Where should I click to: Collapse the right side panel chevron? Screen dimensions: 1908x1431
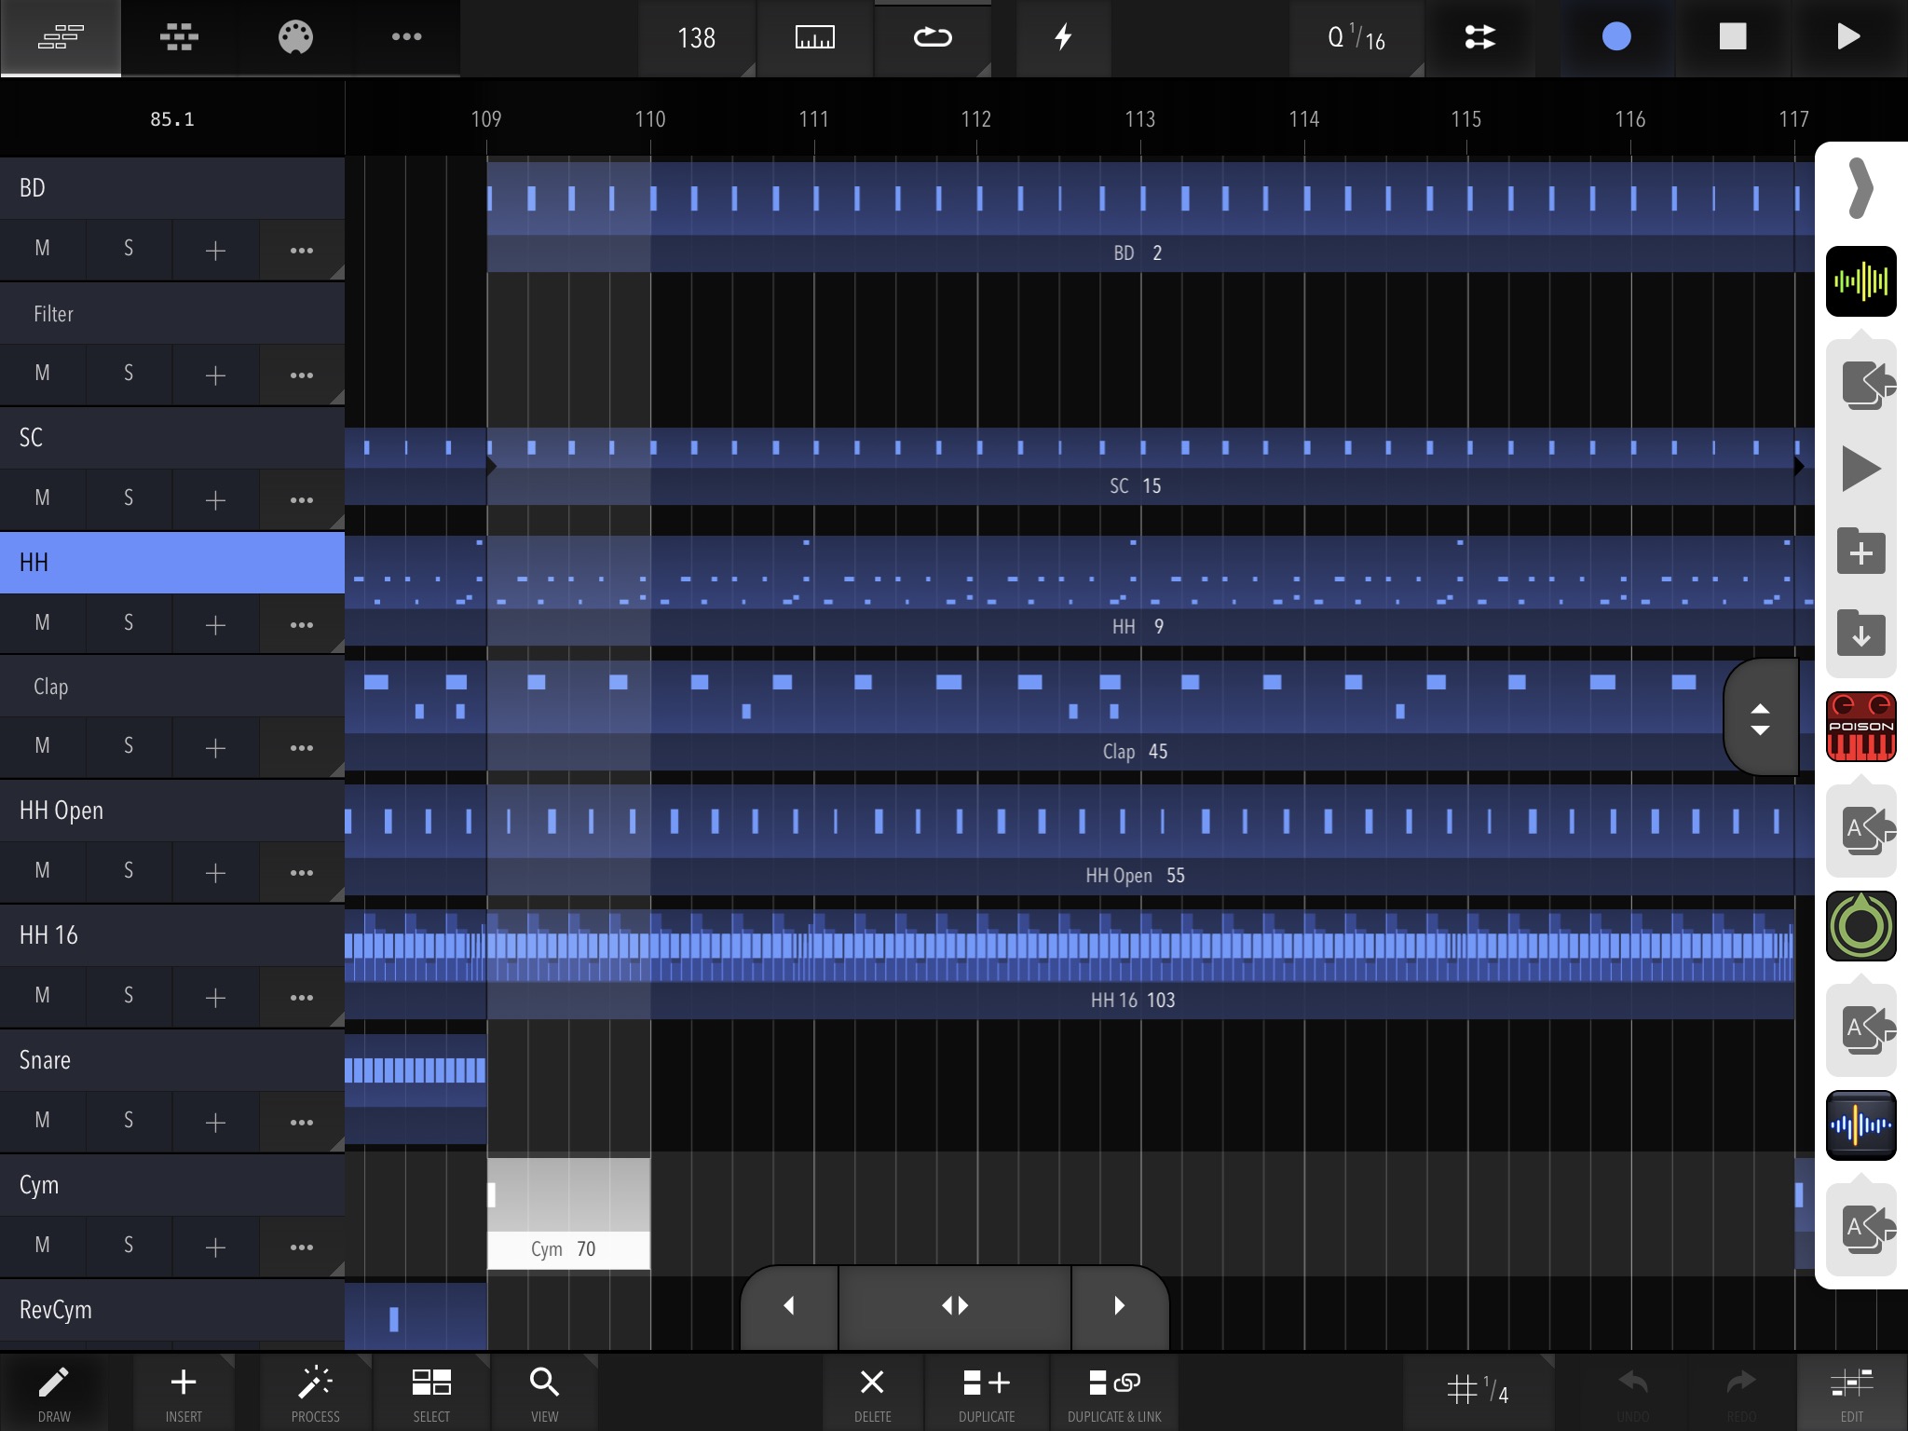click(1860, 188)
